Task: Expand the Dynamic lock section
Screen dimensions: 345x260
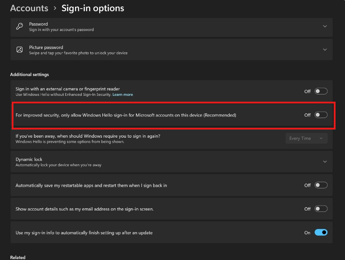Action: pos(325,162)
